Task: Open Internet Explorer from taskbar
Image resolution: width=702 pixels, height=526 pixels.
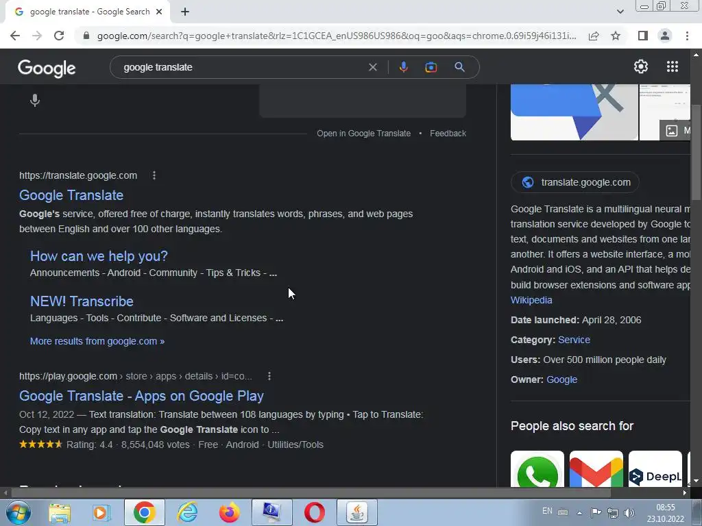Action: 187,512
